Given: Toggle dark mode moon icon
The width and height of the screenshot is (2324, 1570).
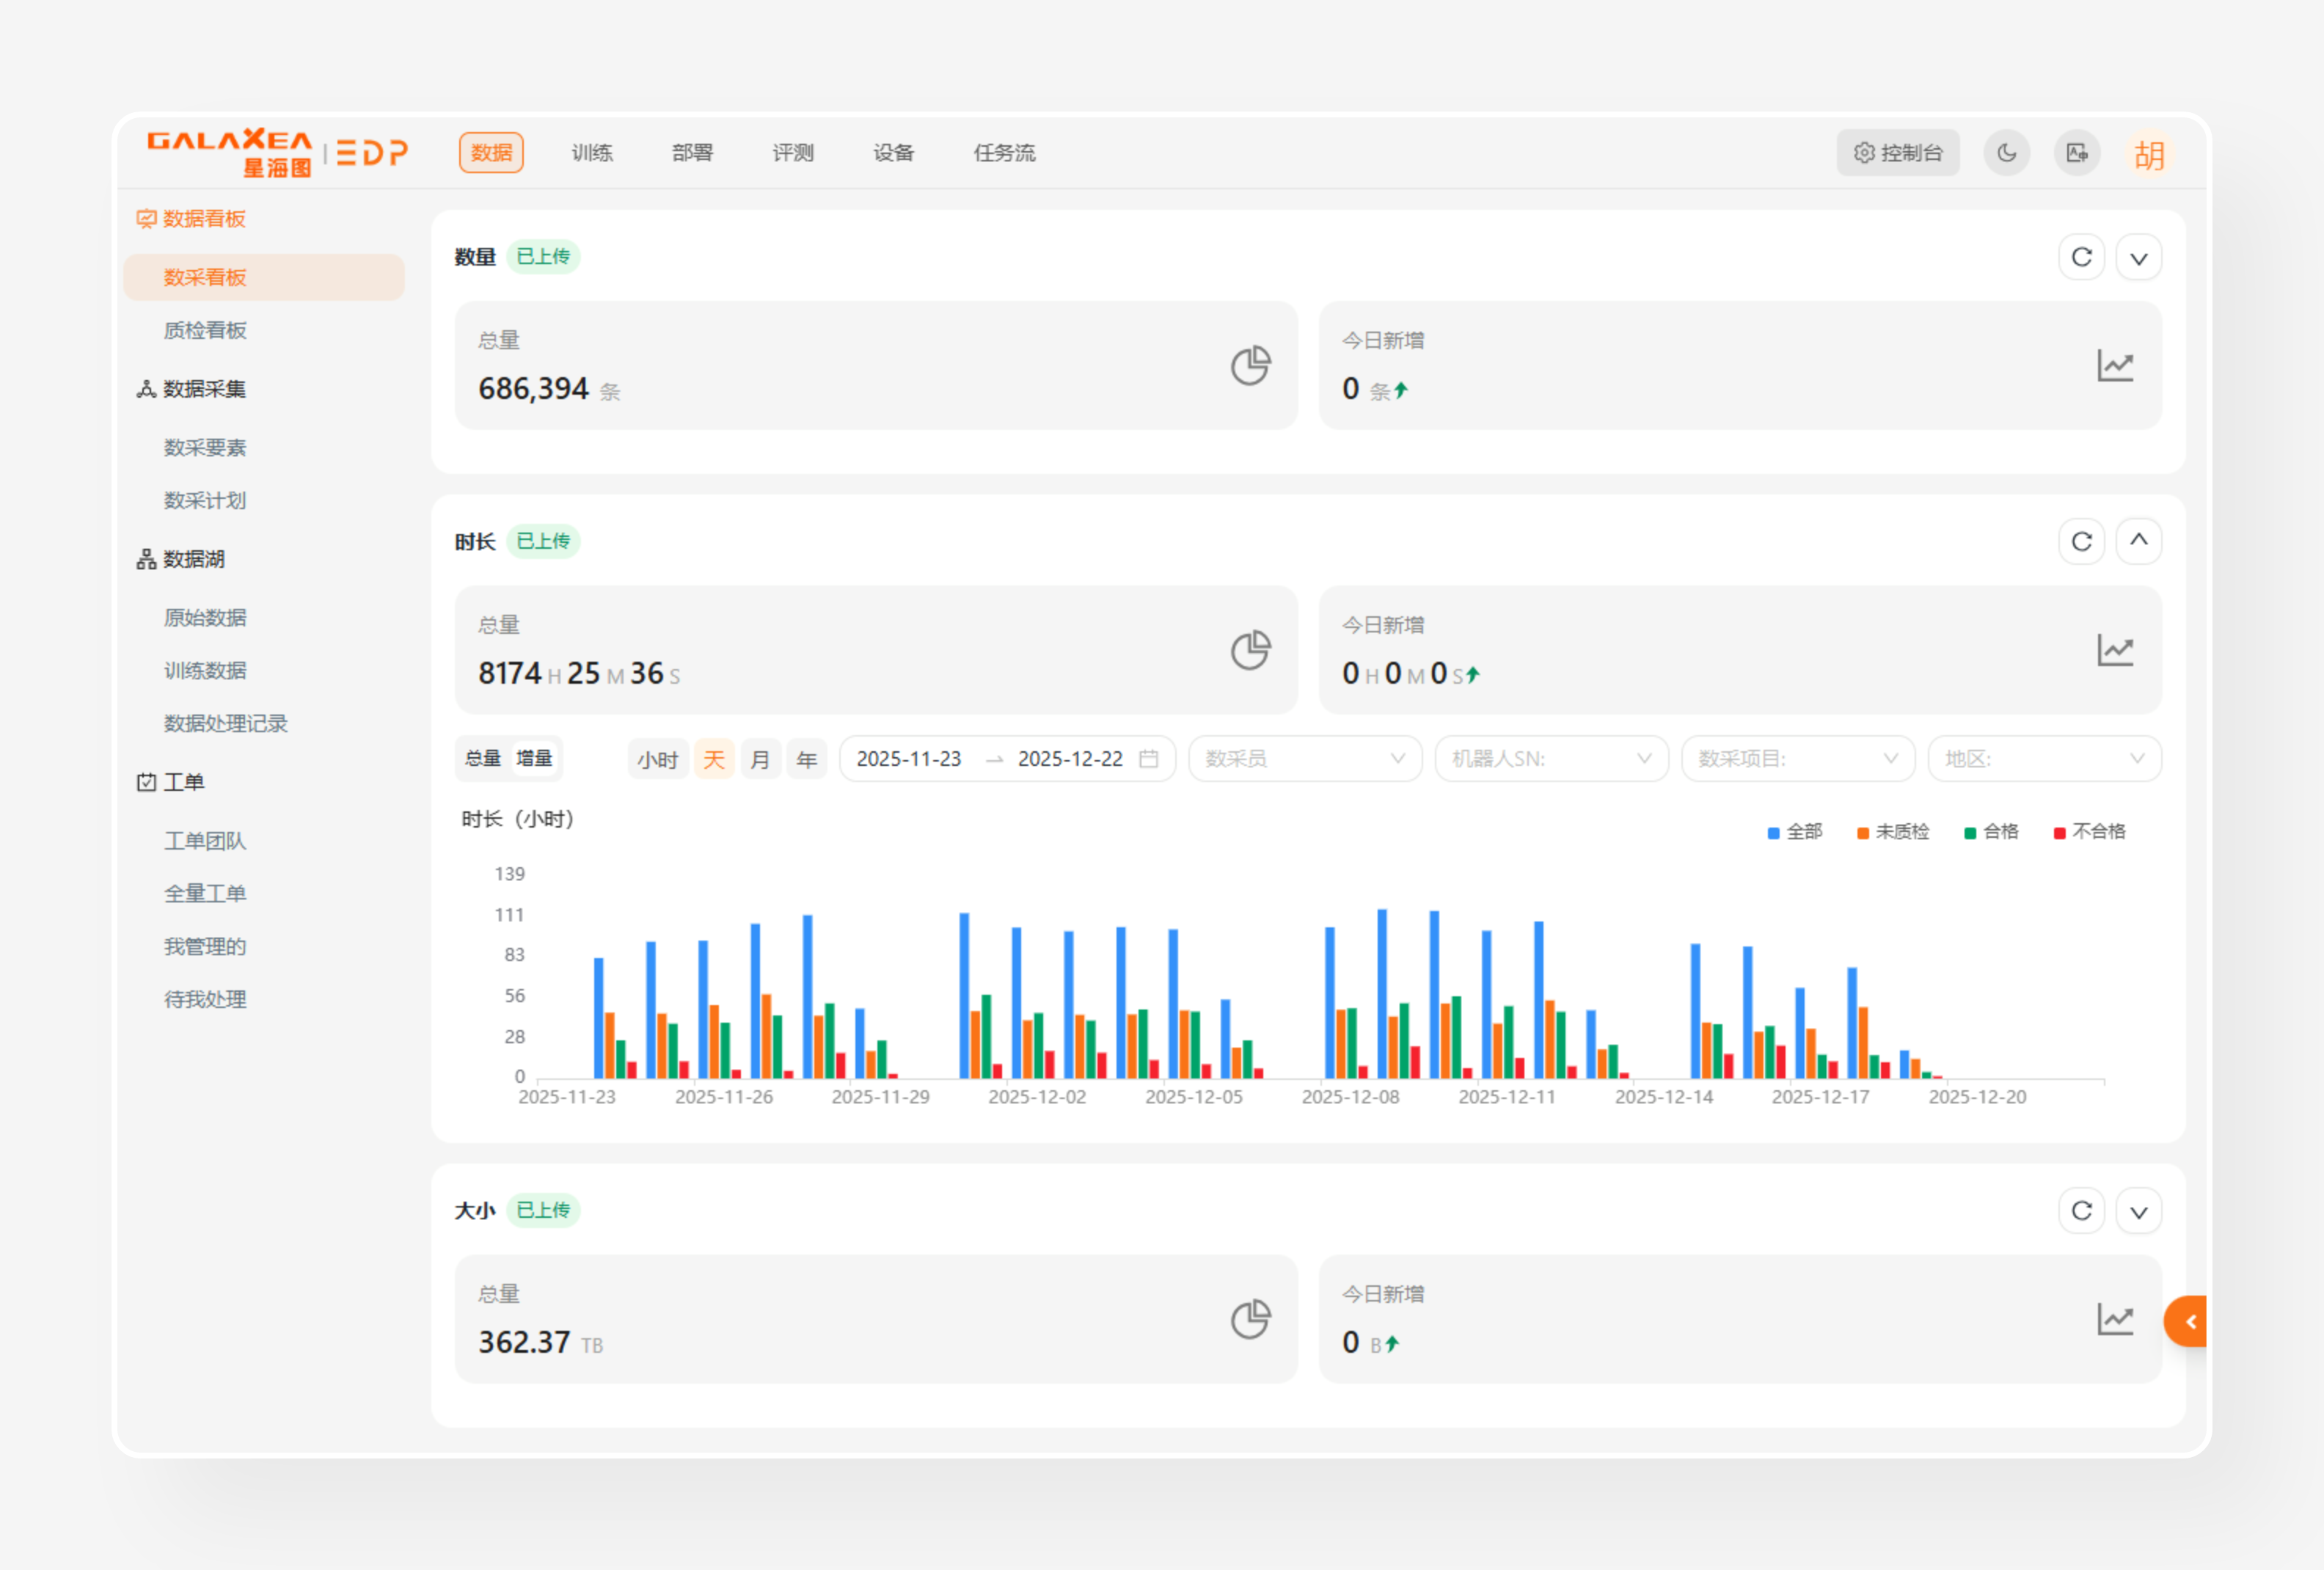Looking at the screenshot, I should [x=2006, y=153].
